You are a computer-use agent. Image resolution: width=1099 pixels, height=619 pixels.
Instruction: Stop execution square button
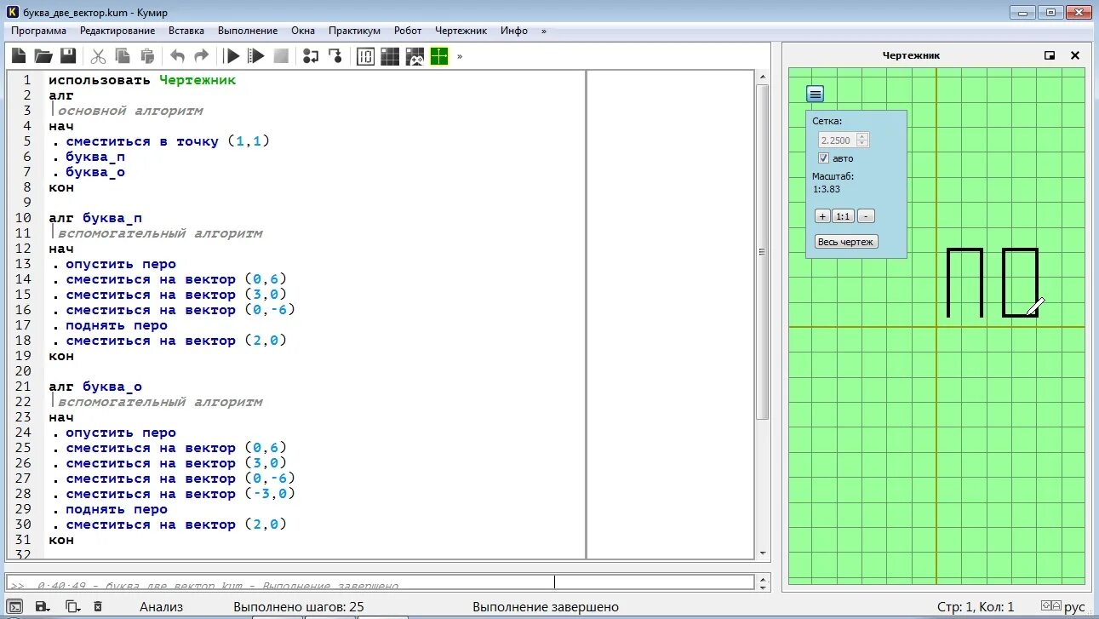click(281, 56)
